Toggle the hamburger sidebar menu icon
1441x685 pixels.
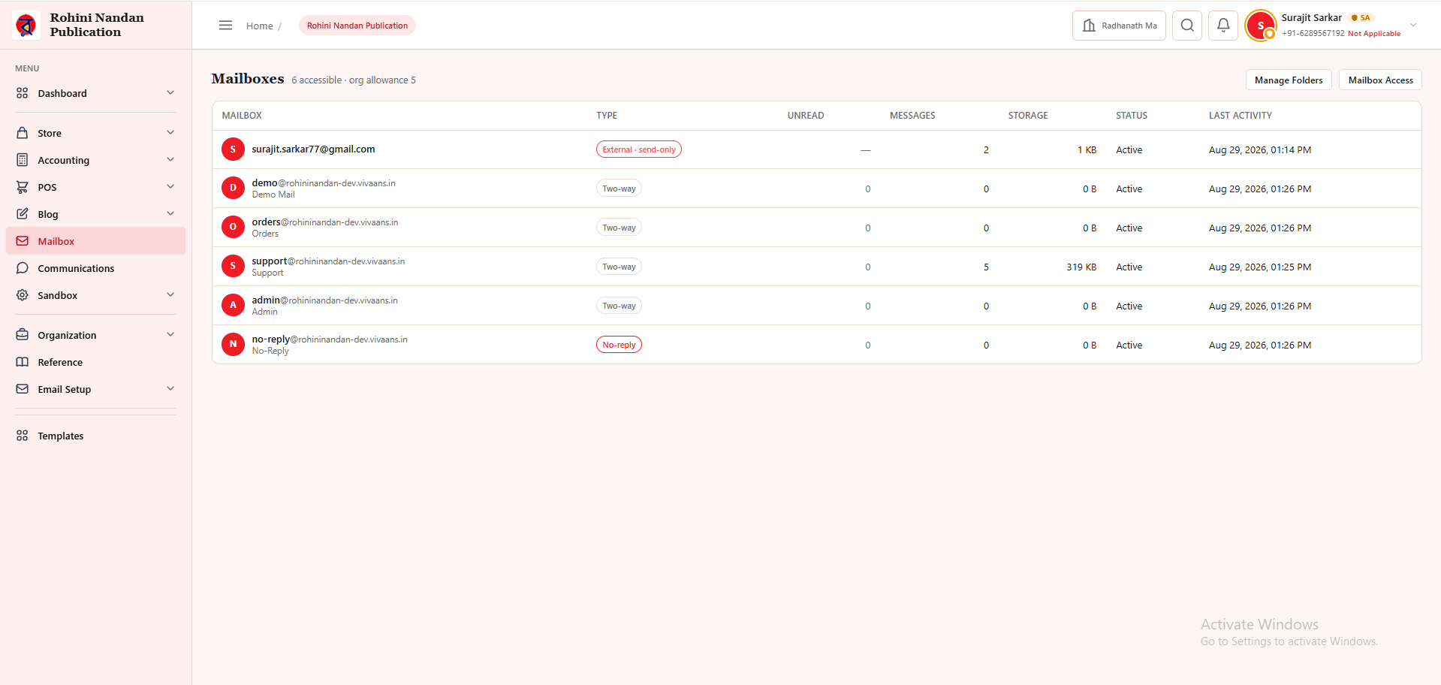225,26
